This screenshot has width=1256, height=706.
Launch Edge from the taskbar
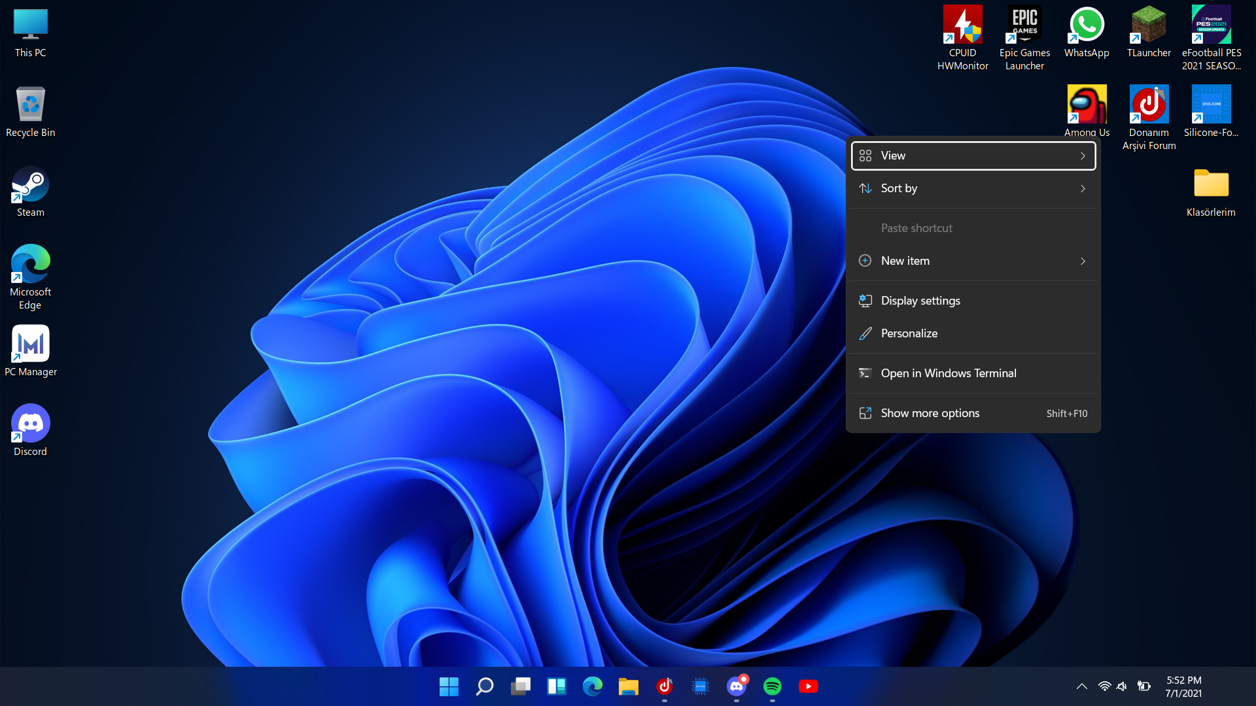click(x=593, y=686)
